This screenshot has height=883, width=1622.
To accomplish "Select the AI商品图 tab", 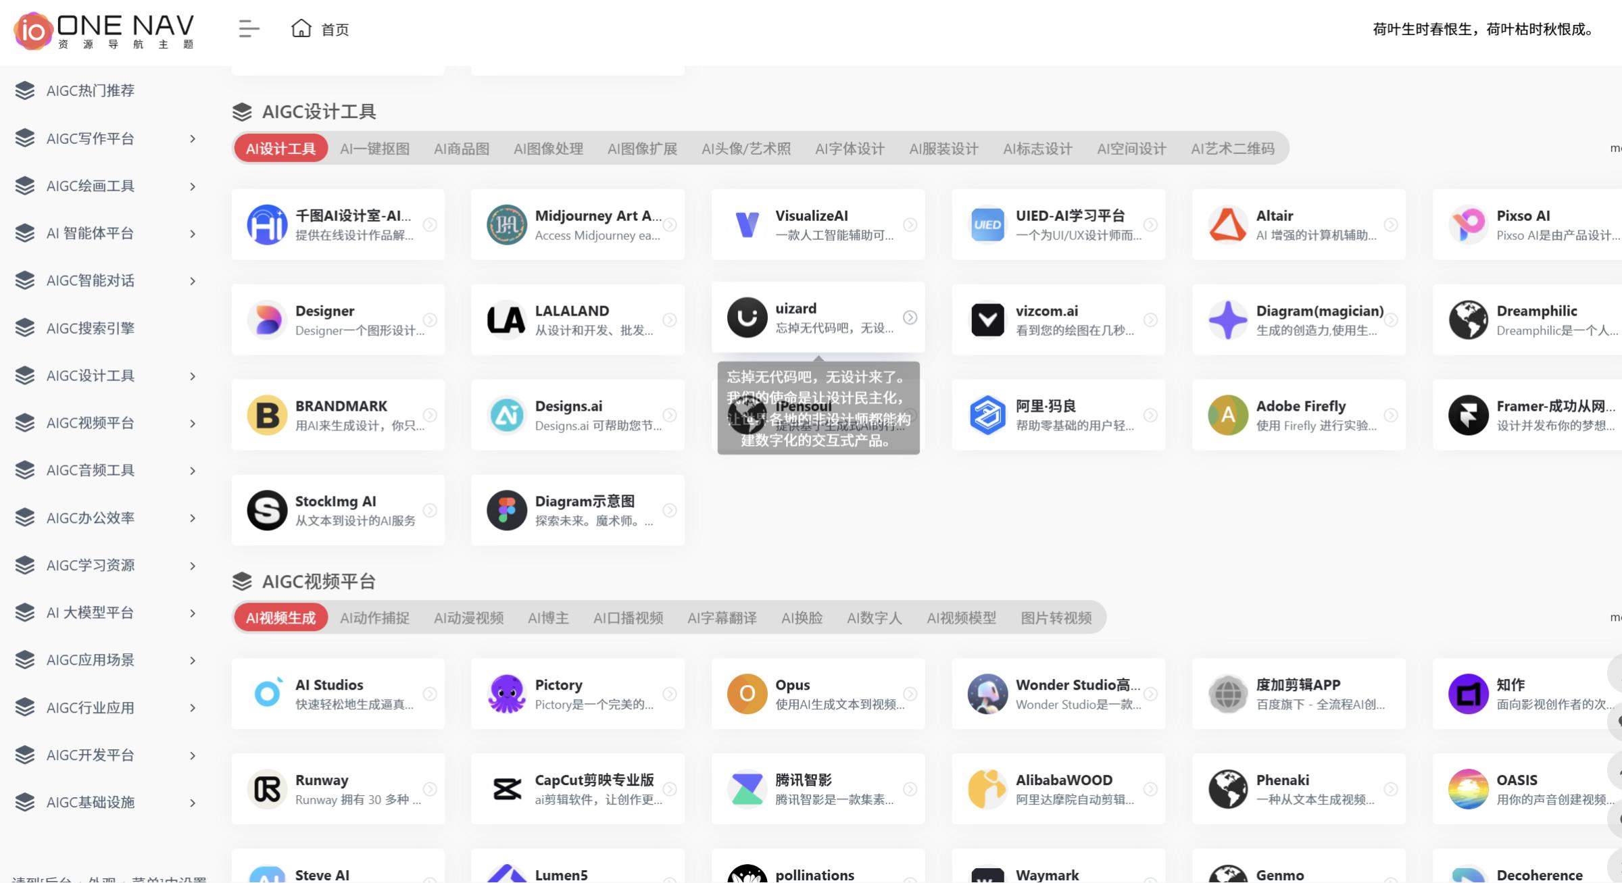I will [x=462, y=149].
